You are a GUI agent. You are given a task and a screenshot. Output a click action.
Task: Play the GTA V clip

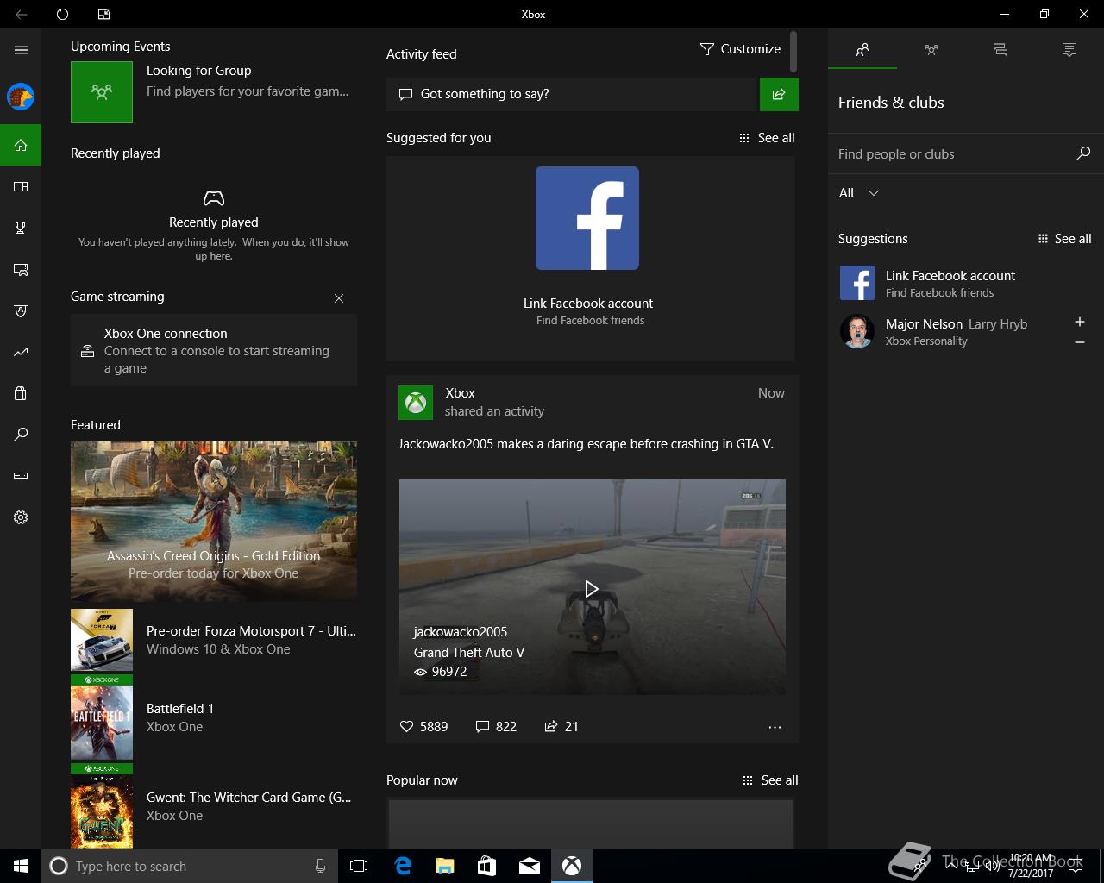(592, 588)
